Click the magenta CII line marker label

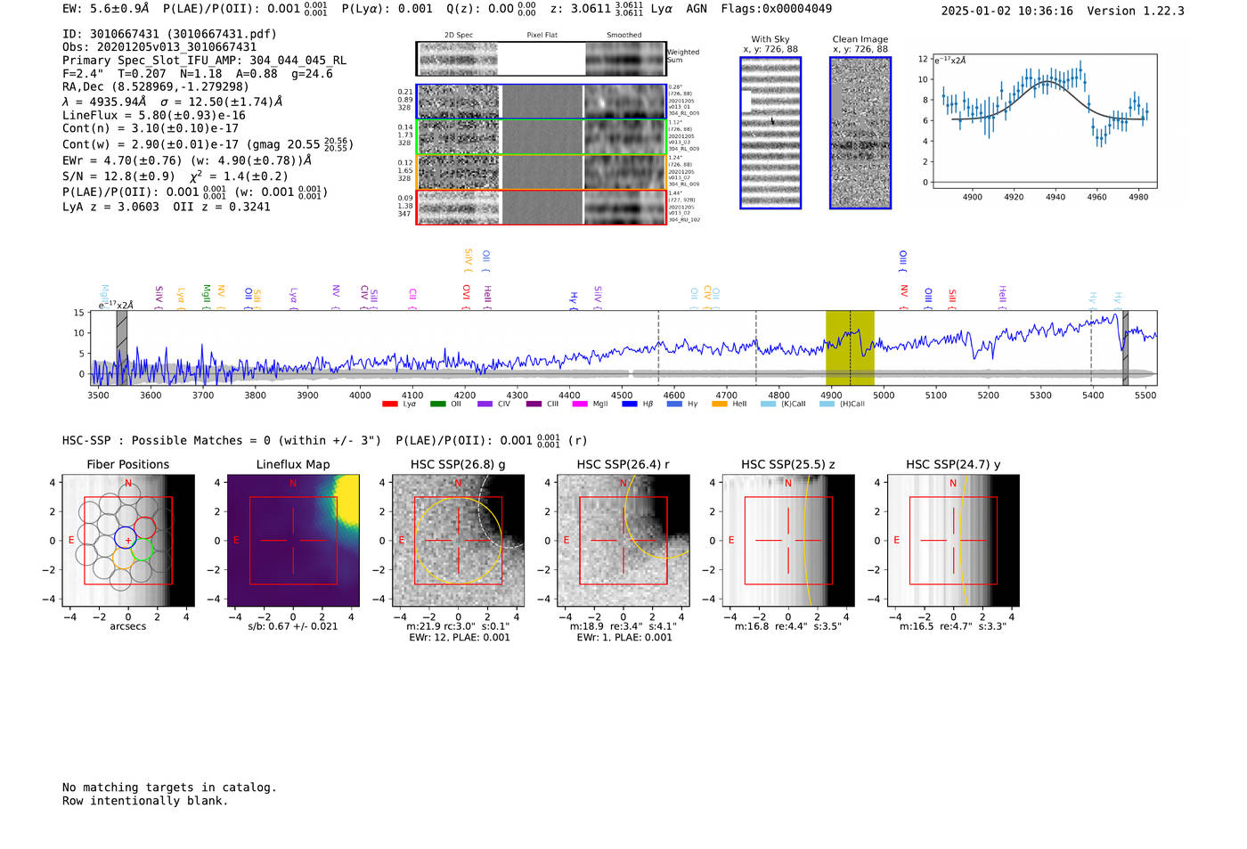pos(412,299)
